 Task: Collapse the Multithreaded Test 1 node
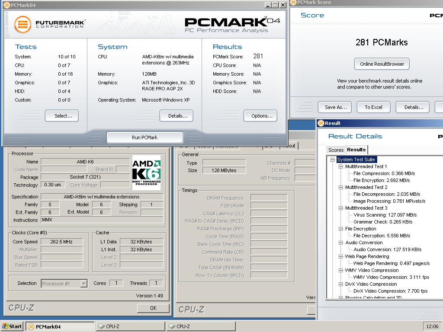tap(341, 166)
